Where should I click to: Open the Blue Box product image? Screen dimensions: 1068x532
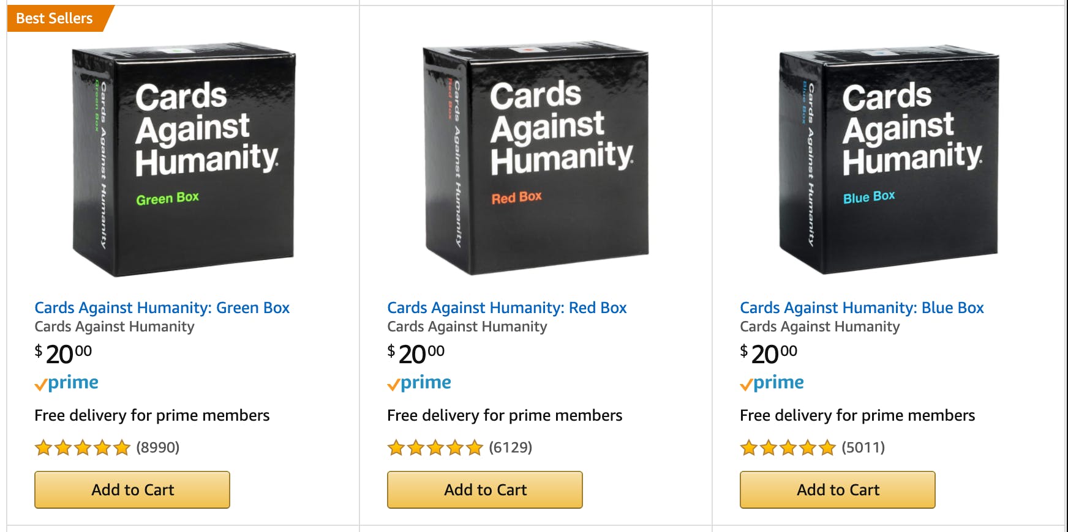pos(889,160)
